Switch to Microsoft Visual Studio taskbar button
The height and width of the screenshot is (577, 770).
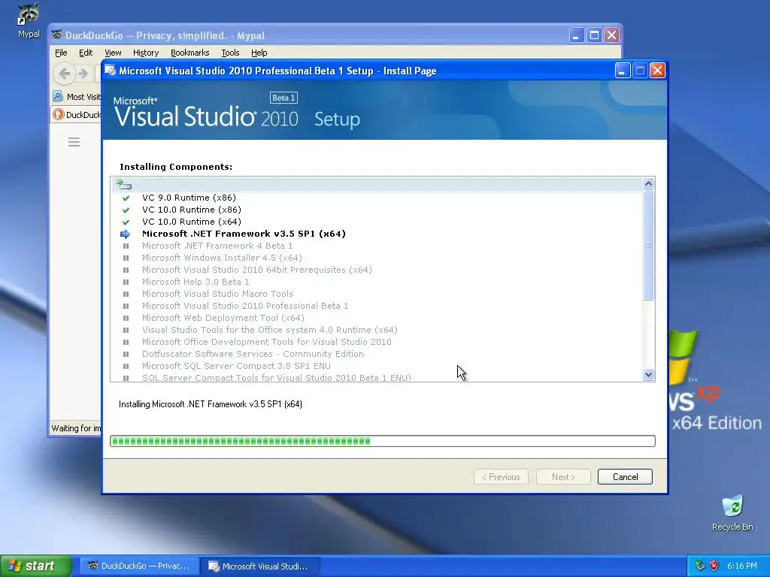261,566
